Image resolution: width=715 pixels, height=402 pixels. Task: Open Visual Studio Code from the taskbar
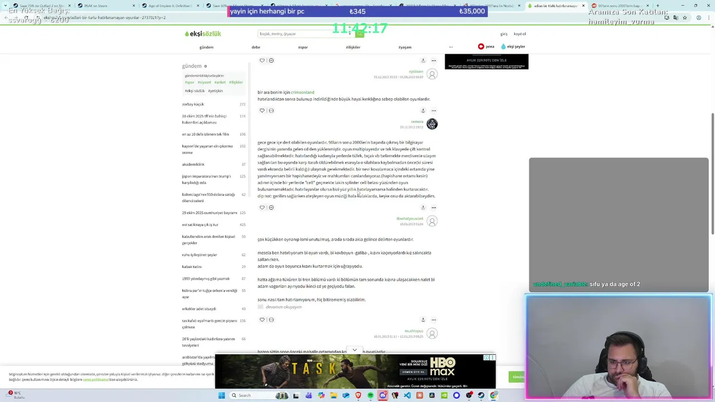tap(407, 395)
